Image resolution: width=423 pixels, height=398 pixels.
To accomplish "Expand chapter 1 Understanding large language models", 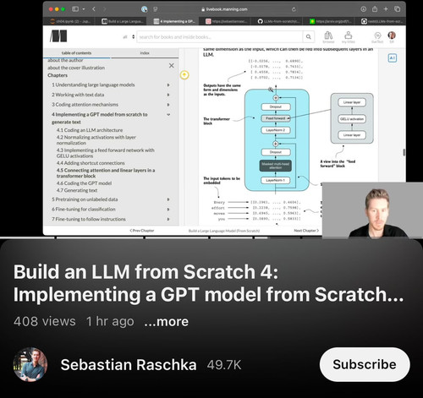I will coord(168,85).
